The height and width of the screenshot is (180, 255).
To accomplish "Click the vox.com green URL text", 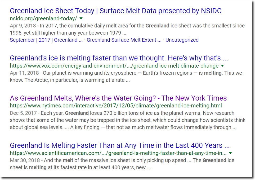I will (114, 66).
